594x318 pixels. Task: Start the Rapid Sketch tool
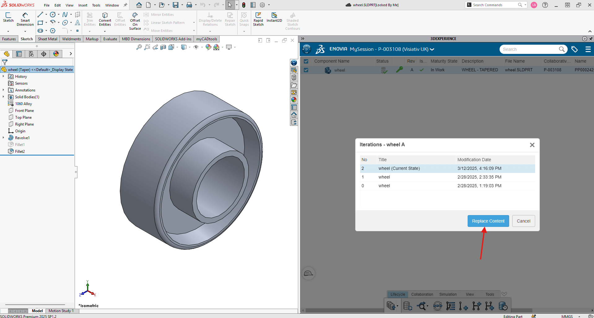258,19
